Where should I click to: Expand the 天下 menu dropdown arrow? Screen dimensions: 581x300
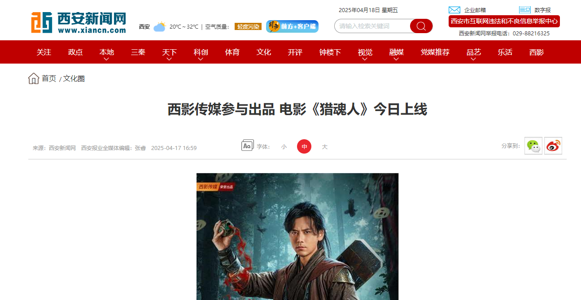pos(169,59)
